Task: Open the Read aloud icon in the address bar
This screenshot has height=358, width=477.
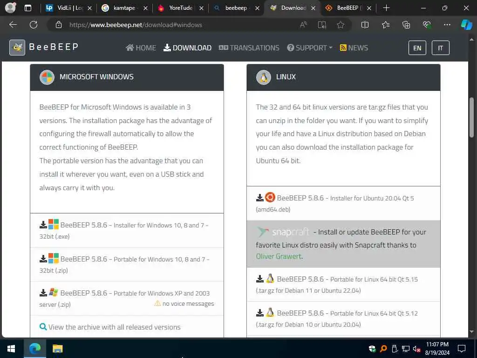Action: pos(303,25)
